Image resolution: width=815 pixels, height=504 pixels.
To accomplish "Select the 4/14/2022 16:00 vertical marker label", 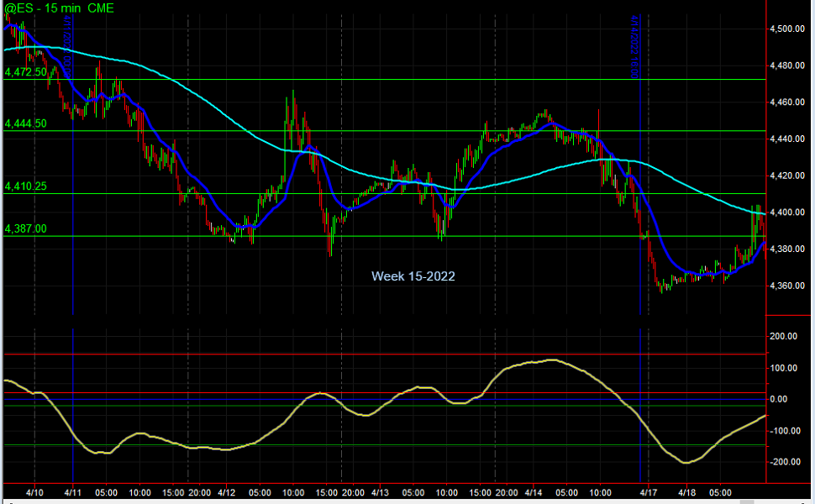I will pos(634,47).
